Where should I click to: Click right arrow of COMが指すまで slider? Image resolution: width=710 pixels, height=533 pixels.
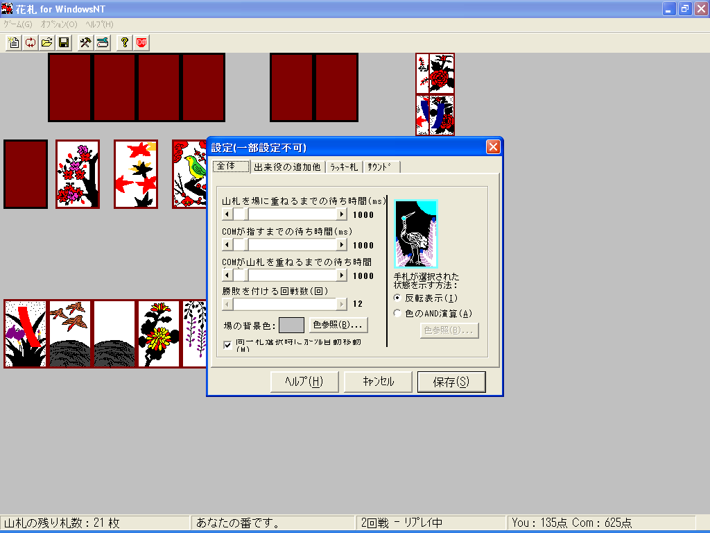[x=342, y=245]
